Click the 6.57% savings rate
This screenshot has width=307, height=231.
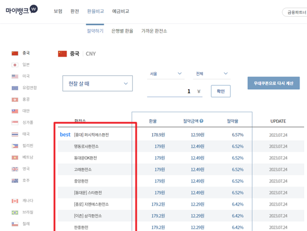(x=237, y=135)
